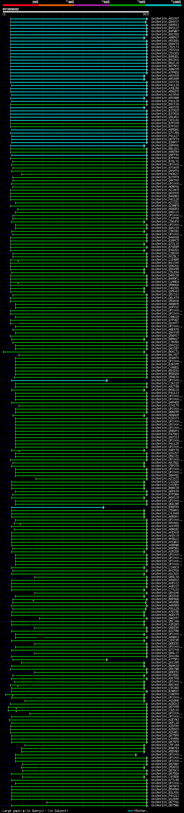184x813 pixels.
Task: Click hit name UniRef100_A7S405
Action: coord(165,168)
